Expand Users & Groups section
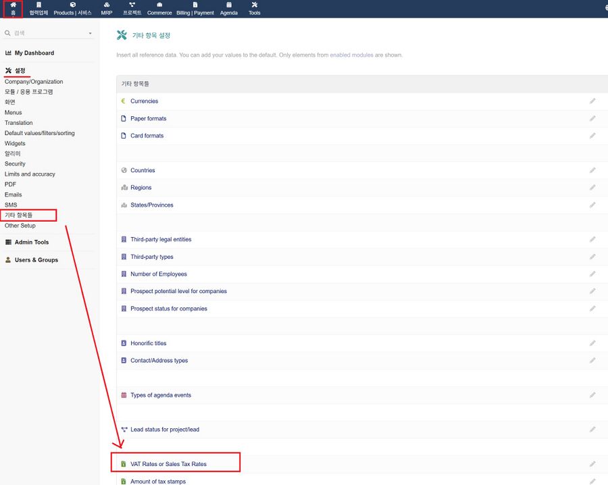 tap(36, 260)
